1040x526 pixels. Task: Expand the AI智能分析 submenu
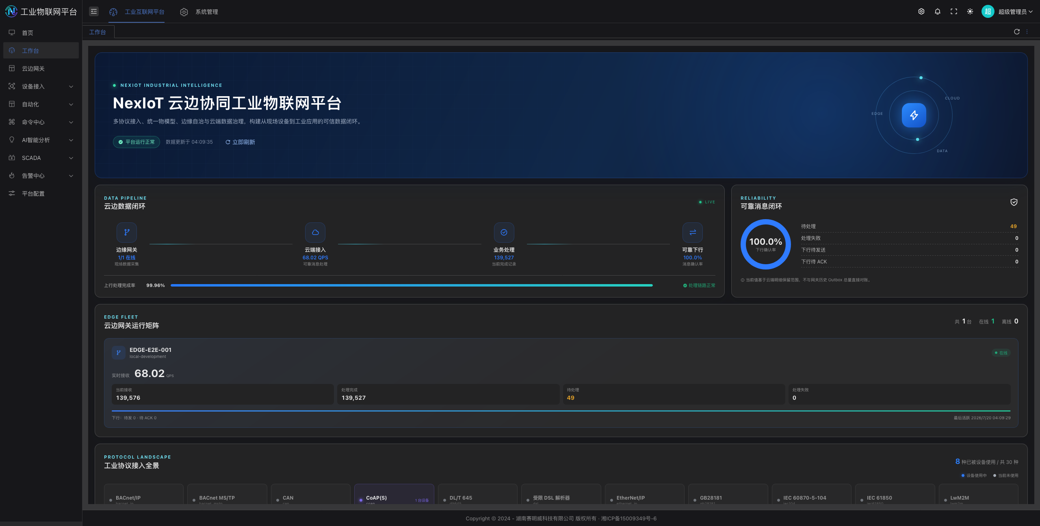click(x=41, y=140)
